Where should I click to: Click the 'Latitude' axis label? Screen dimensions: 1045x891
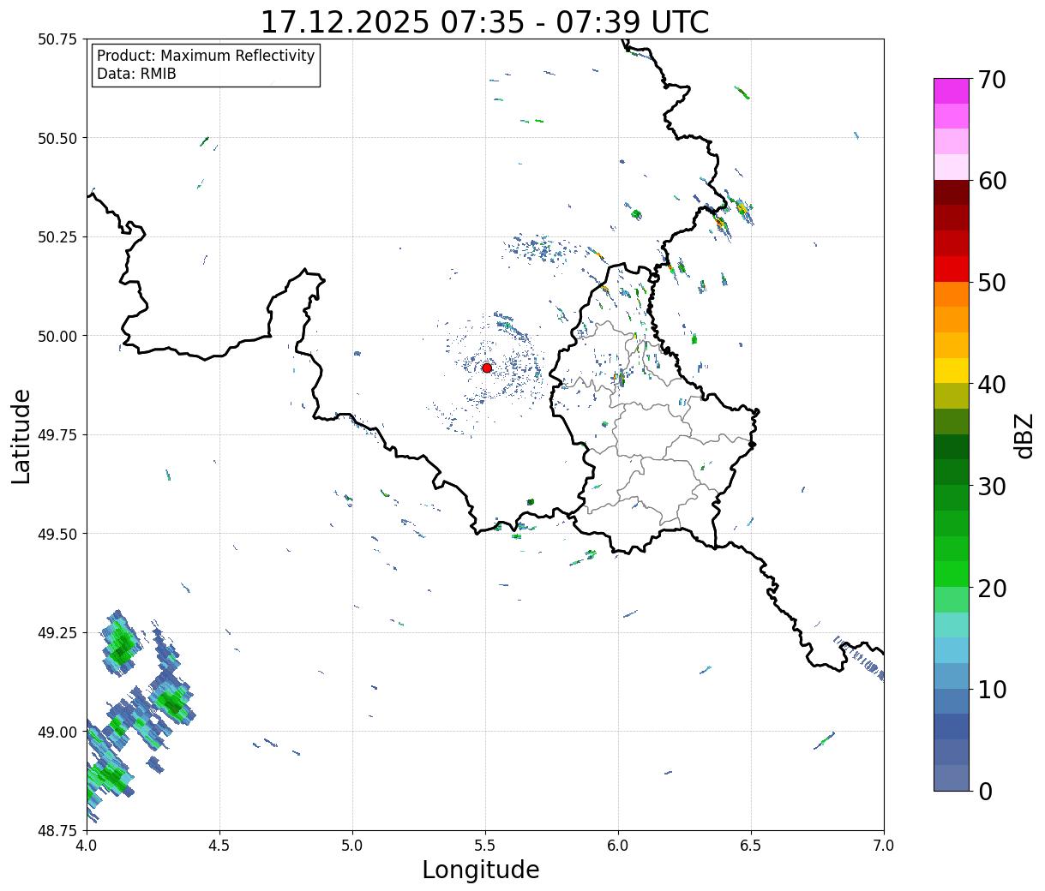[21, 436]
